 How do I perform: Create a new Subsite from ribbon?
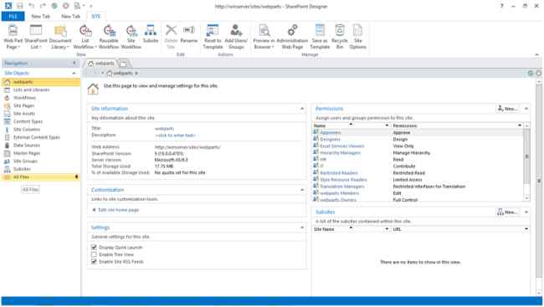pos(151,34)
